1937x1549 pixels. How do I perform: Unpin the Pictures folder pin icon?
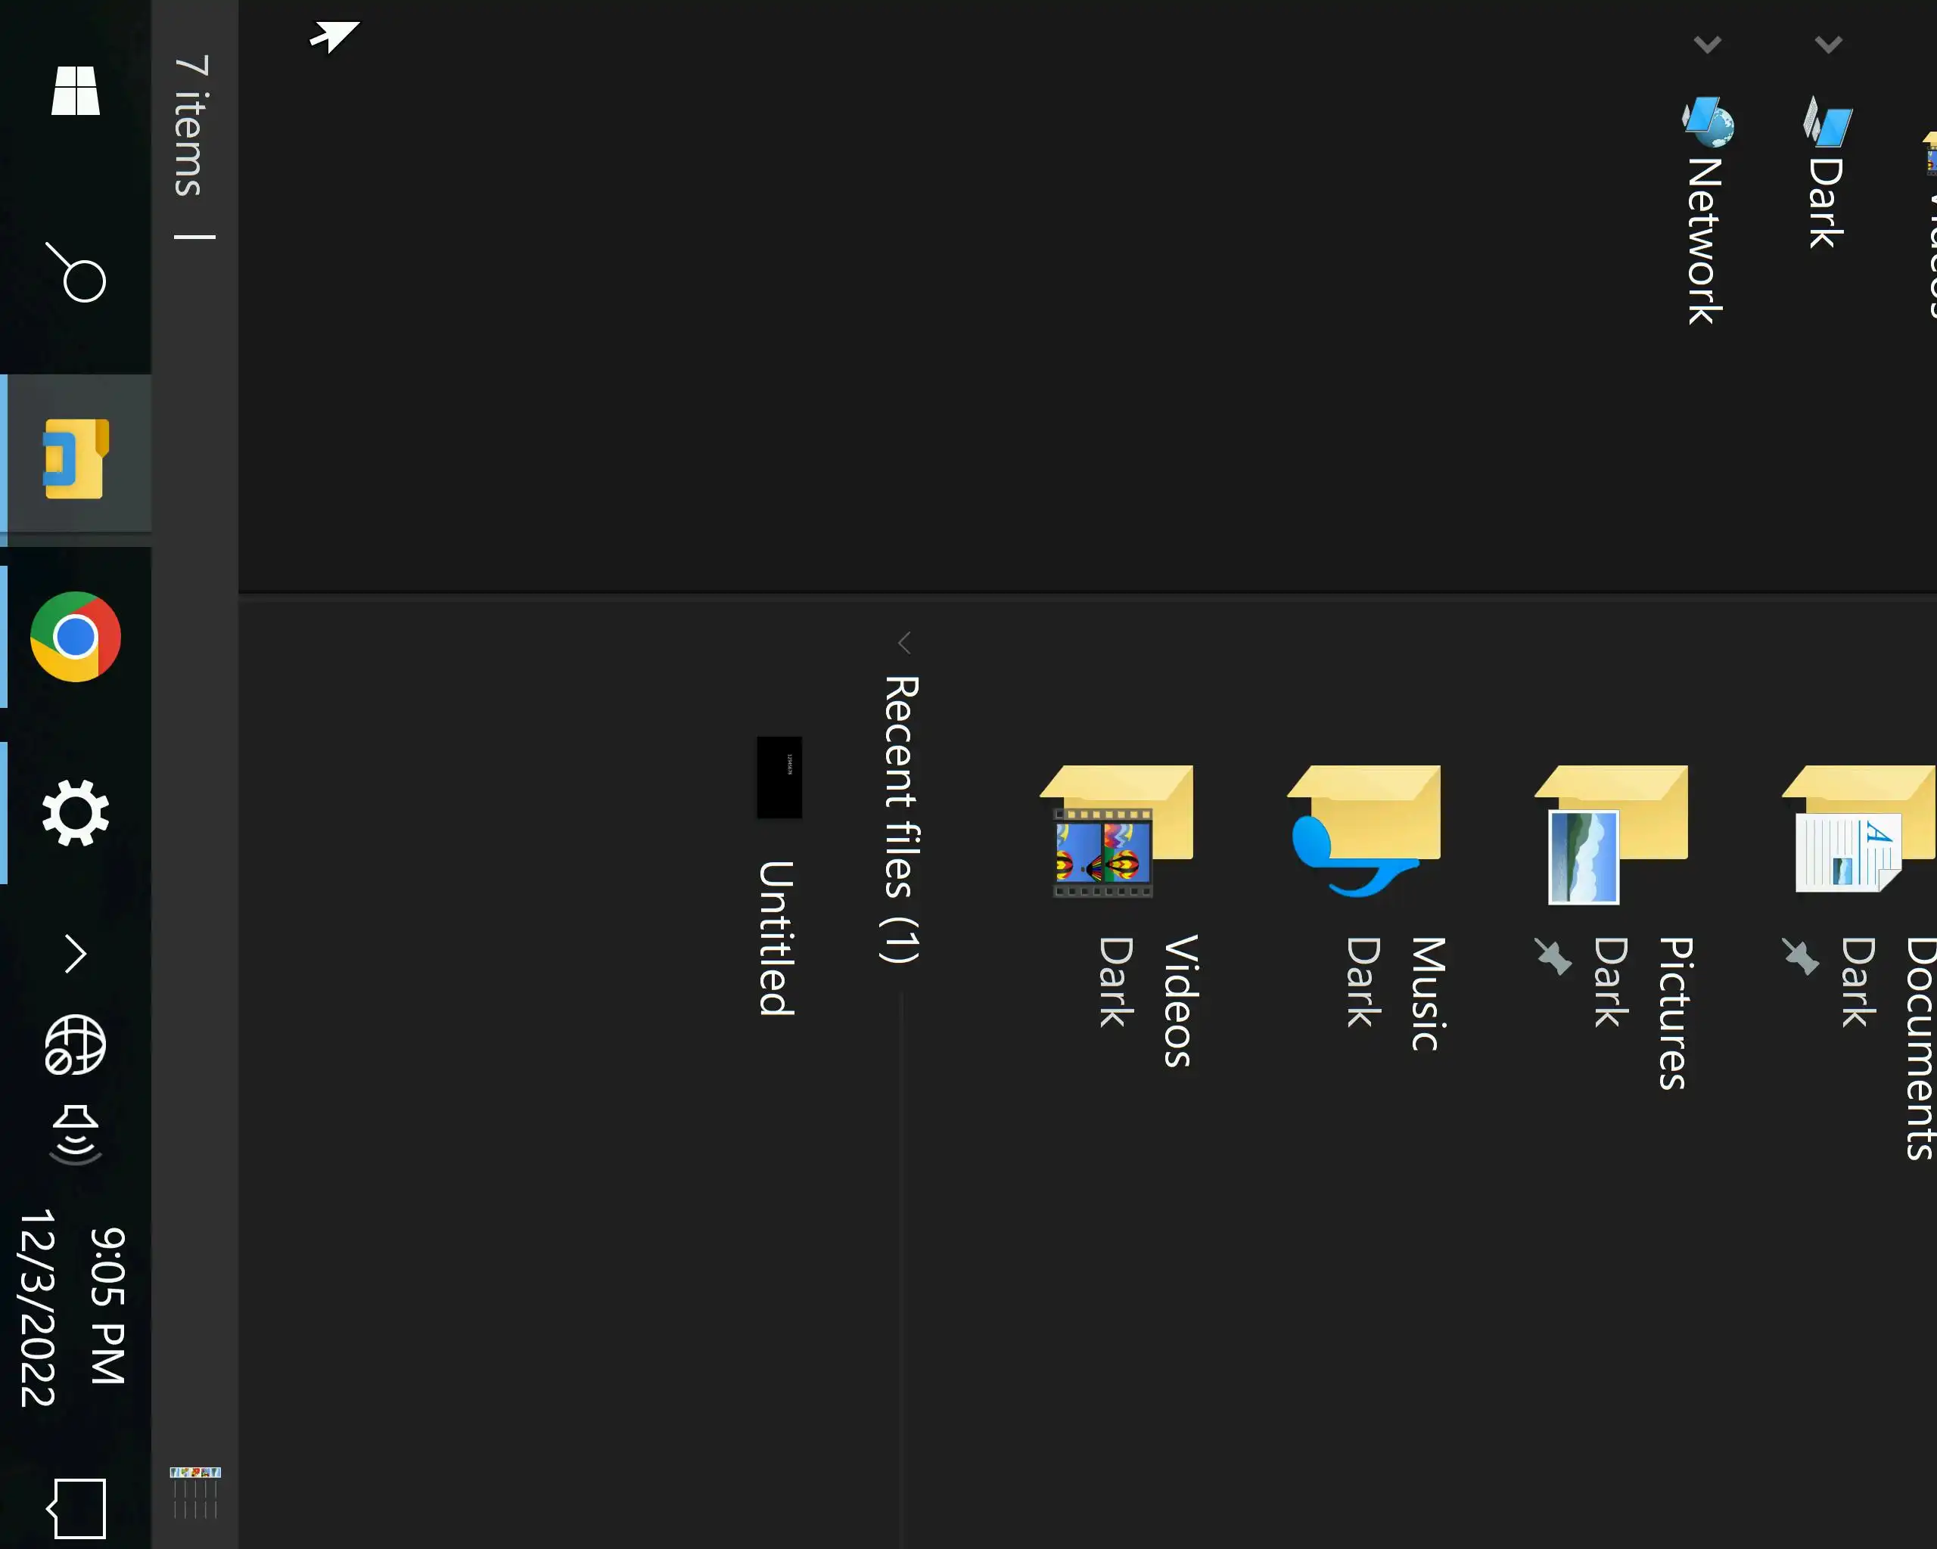pyautogui.click(x=1553, y=956)
